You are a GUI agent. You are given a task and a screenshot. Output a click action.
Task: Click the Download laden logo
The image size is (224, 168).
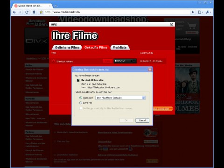(x=37, y=23)
